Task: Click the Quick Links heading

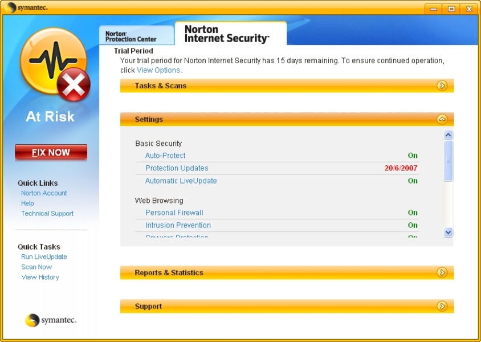Action: [x=38, y=183]
